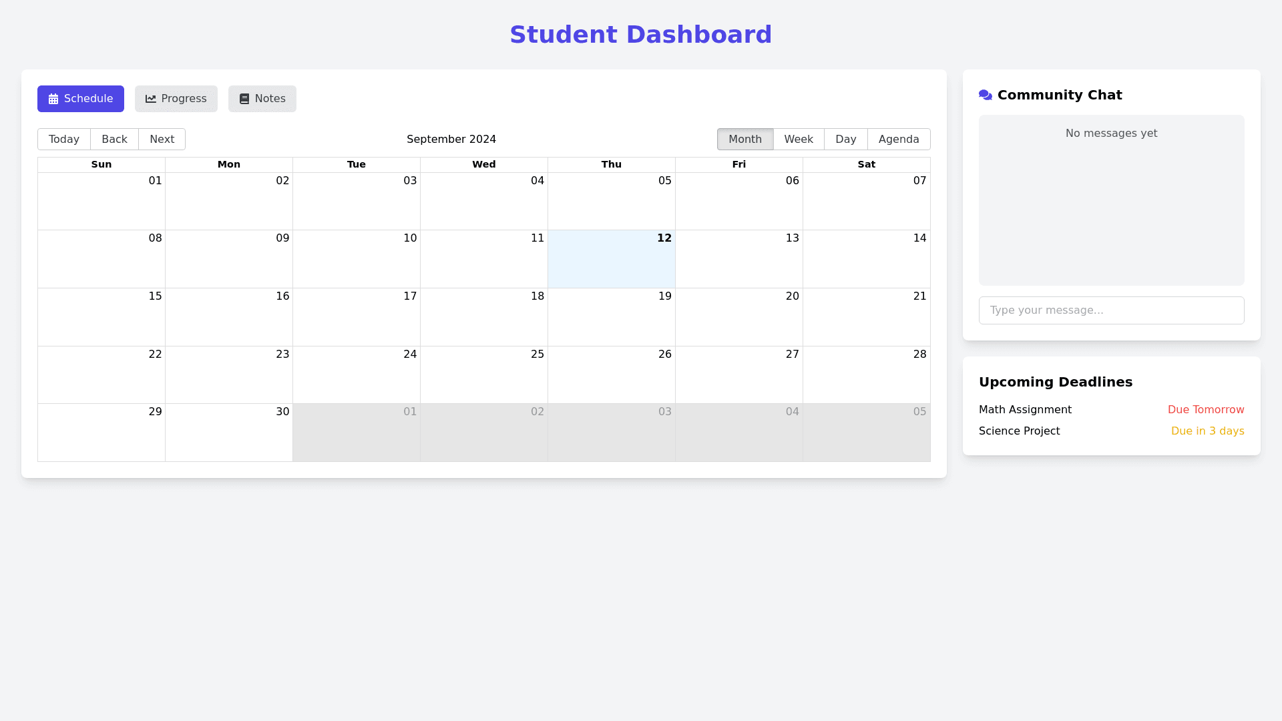Select the Science Project deadline
The image size is (1282, 721).
pyautogui.click(x=1019, y=431)
